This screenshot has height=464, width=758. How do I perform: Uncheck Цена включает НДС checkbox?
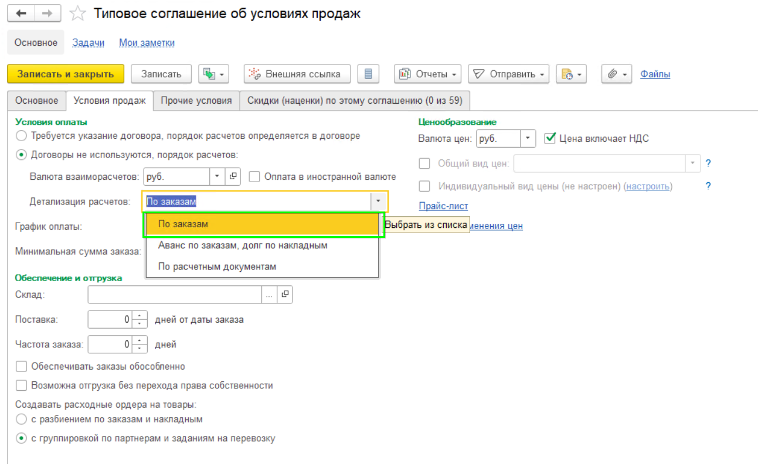[x=550, y=139]
